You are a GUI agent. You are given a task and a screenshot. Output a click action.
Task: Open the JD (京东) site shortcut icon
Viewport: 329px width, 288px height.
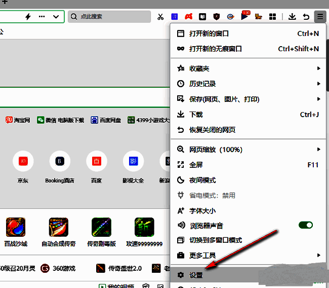point(23,162)
